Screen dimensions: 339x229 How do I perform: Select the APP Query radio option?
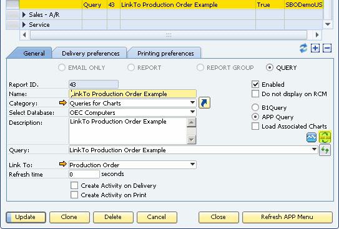(255, 117)
